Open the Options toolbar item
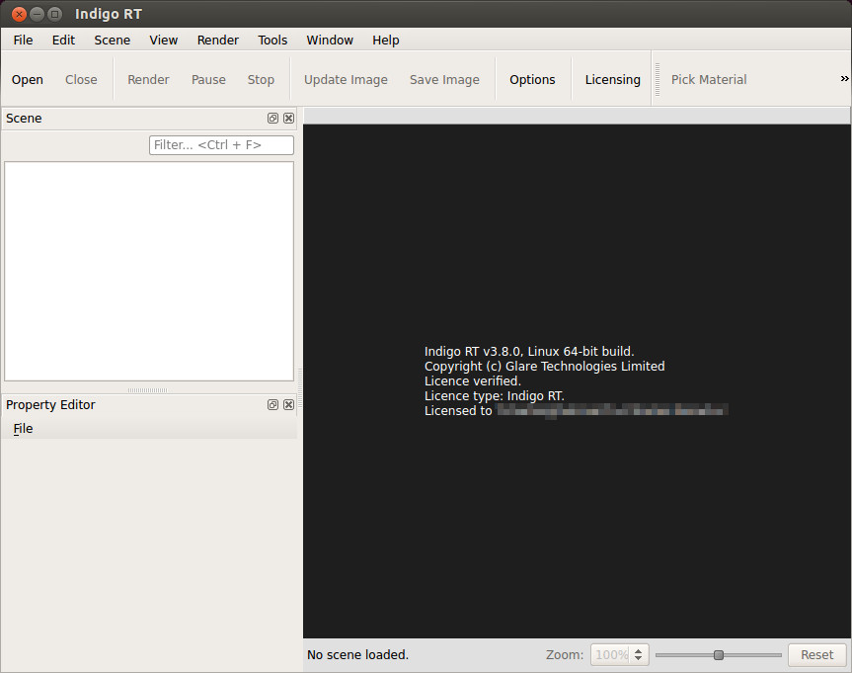This screenshot has width=852, height=673. [x=532, y=80]
